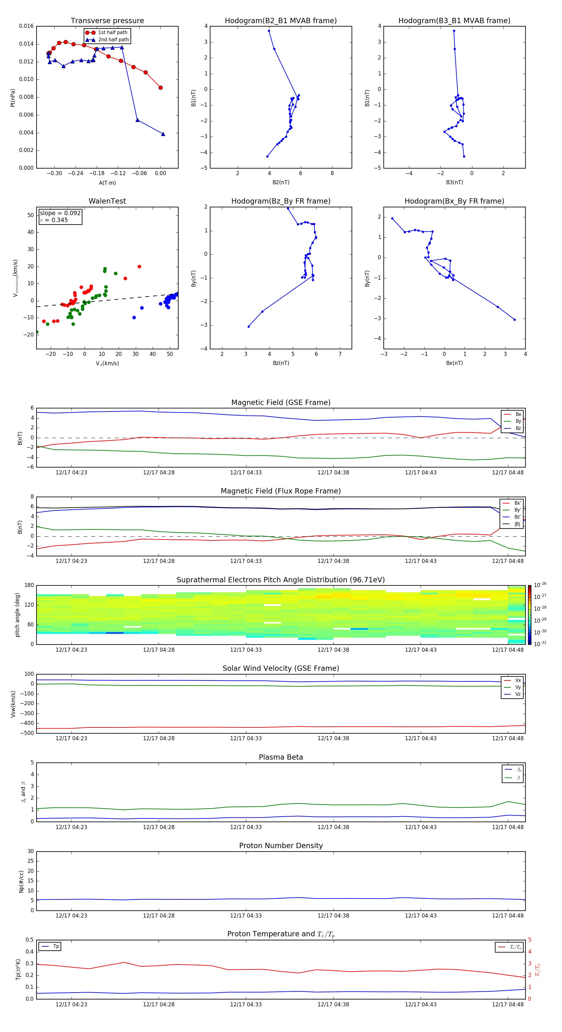The height and width of the screenshot is (1032, 562).
Task: Click the 'Hodogram(B2_B1 MVAB frame)' title
Action: [x=281, y=21]
